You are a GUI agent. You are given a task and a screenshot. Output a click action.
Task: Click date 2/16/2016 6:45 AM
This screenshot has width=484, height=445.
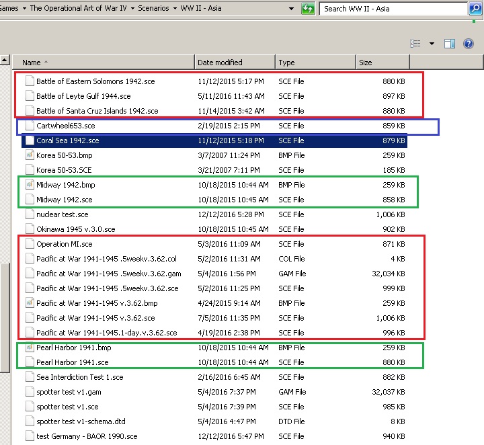click(x=229, y=377)
